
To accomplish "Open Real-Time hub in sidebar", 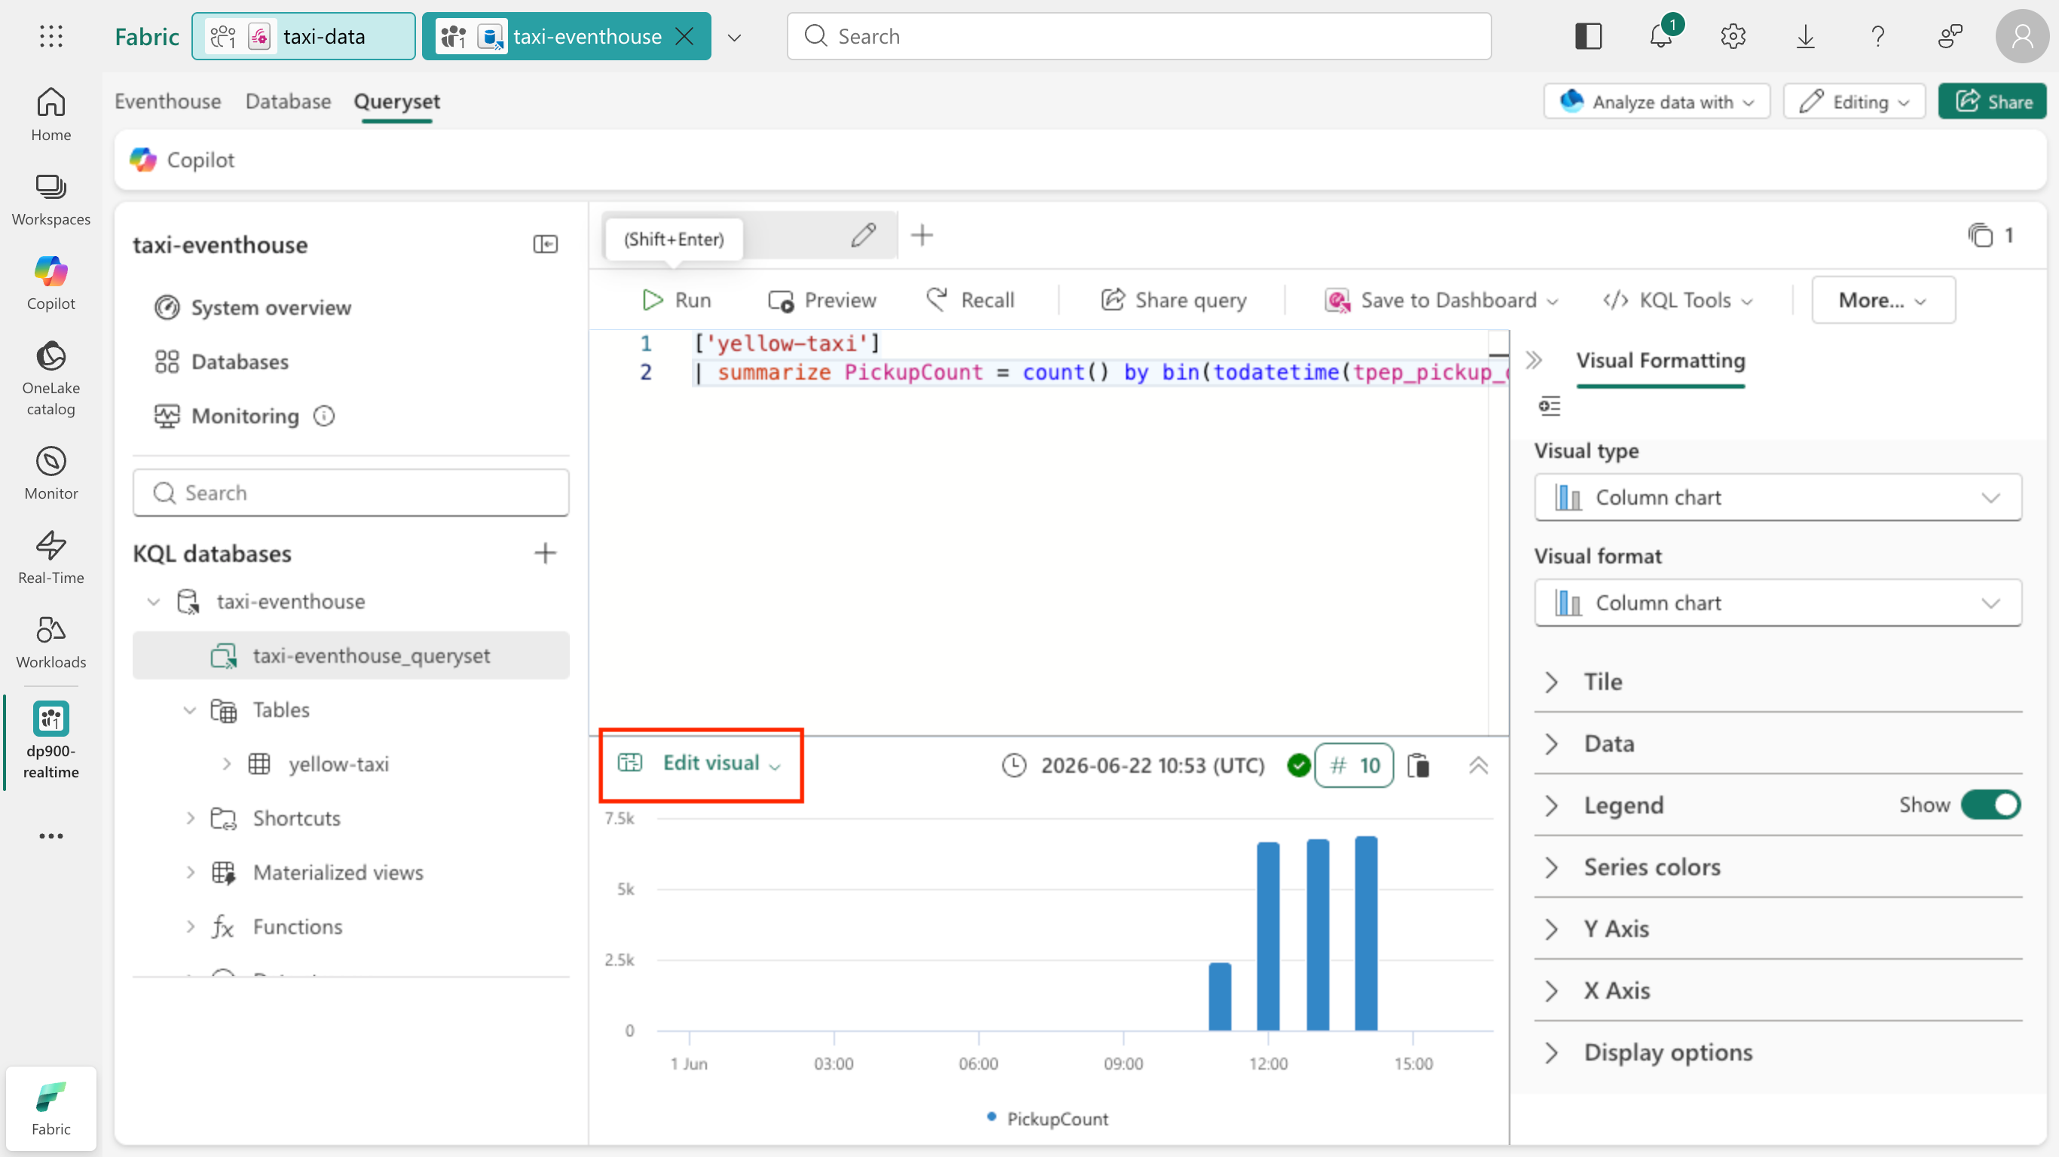I will (x=51, y=557).
